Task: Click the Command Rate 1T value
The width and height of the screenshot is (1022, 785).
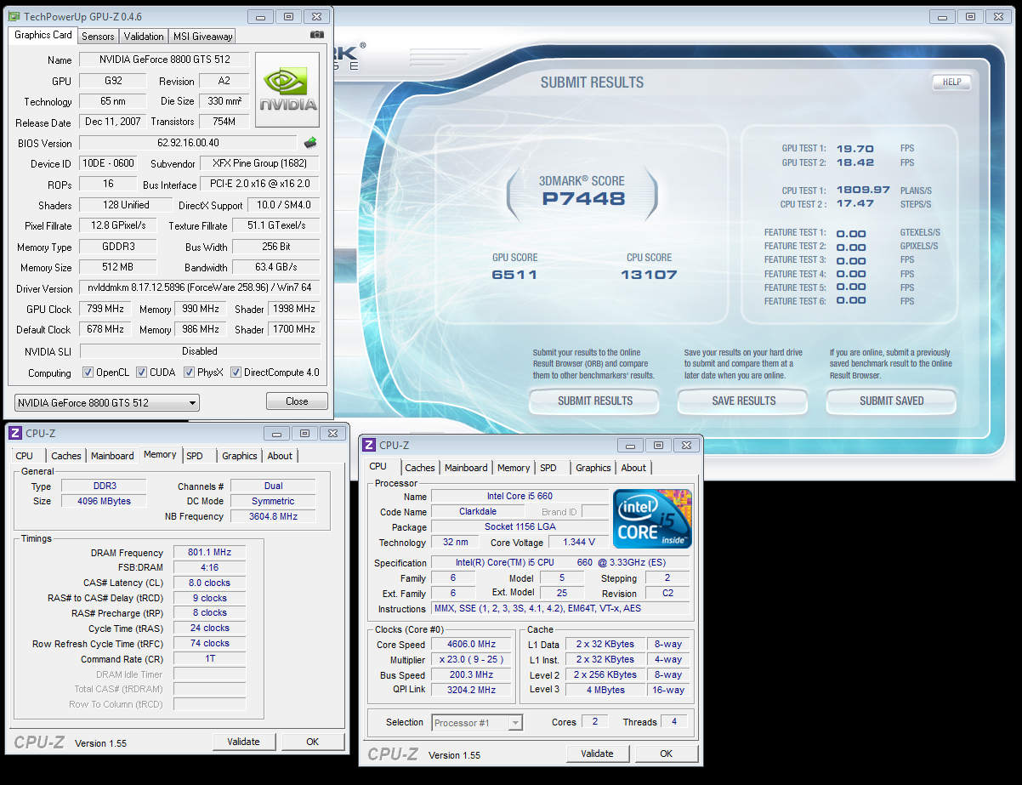Action: point(209,658)
